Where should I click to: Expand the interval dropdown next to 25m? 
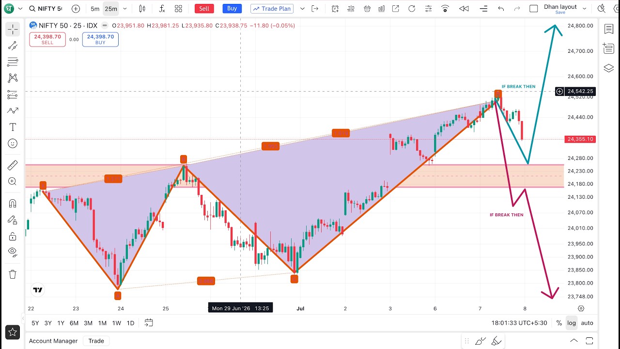[x=125, y=9]
